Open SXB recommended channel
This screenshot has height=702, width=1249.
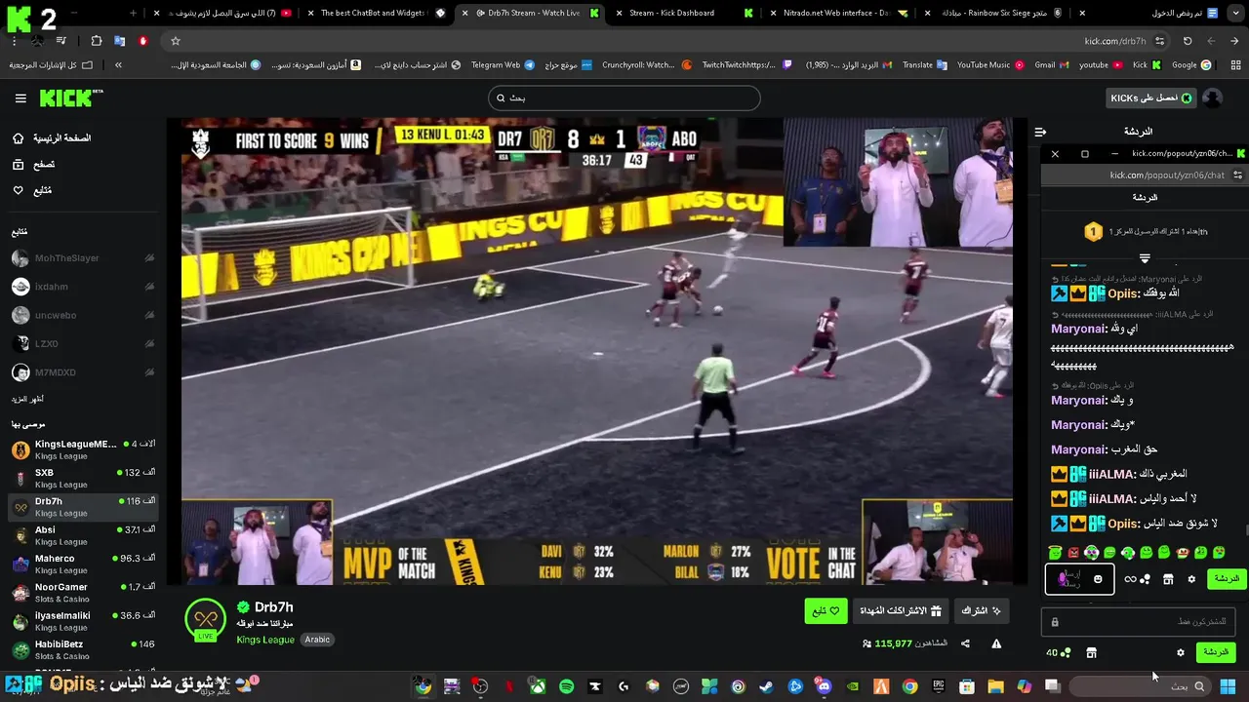83,478
